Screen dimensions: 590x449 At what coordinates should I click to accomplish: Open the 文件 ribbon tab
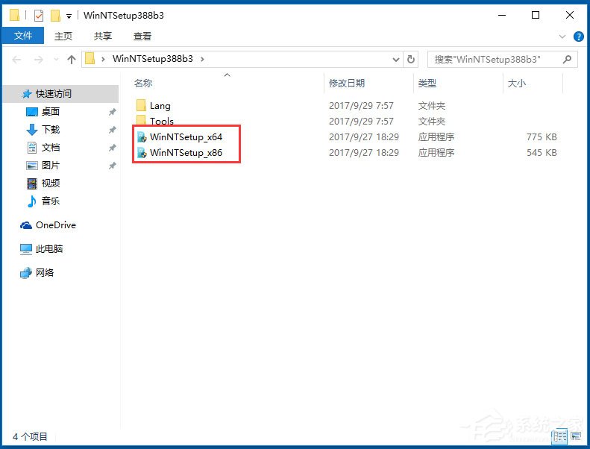[x=23, y=36]
